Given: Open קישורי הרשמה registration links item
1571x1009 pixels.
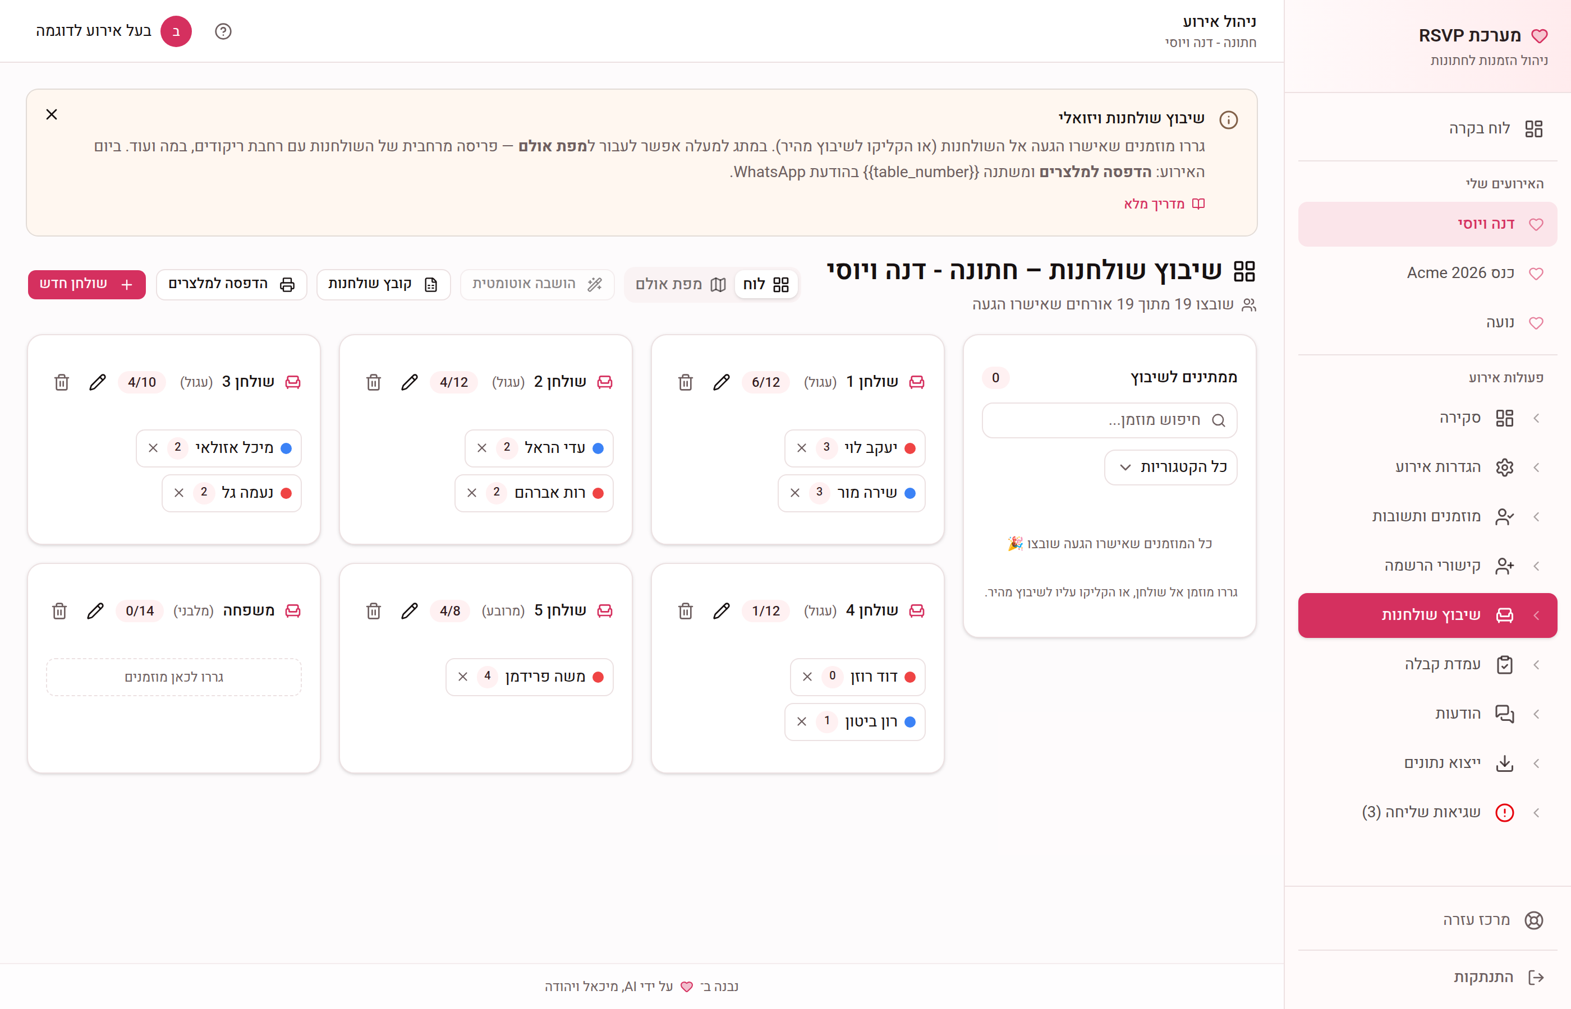Looking at the screenshot, I should [x=1427, y=566].
